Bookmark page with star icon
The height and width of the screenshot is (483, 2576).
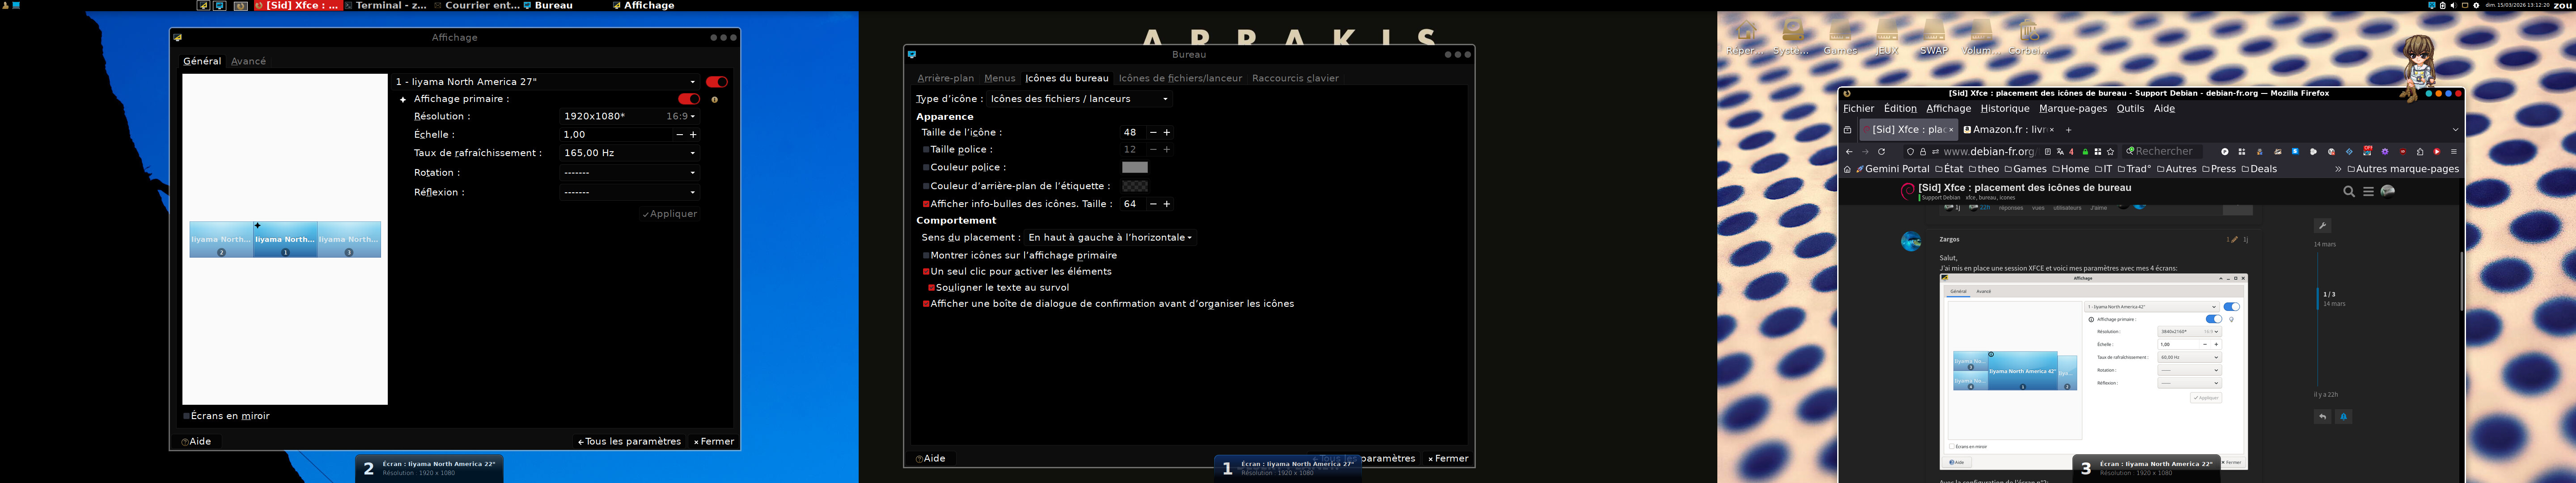[x=2110, y=152]
